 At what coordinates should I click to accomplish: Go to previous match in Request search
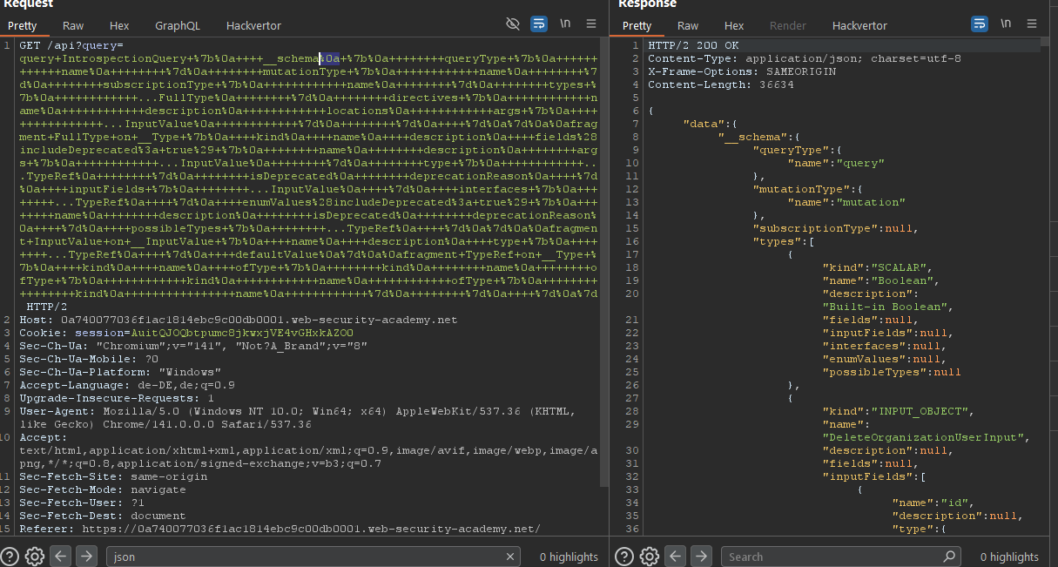coord(60,556)
